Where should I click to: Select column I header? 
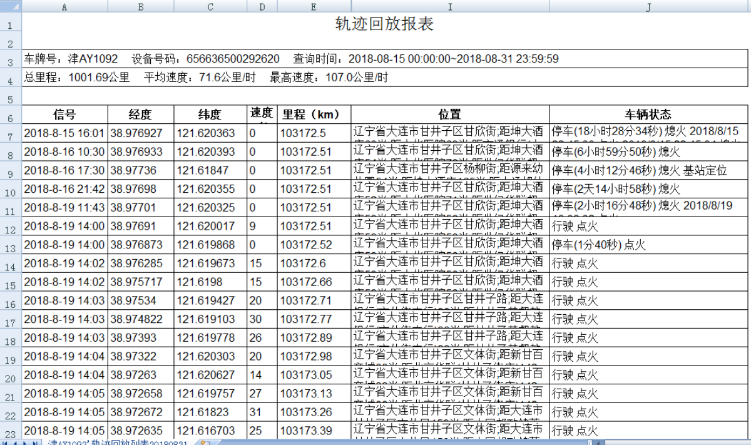coord(450,7)
